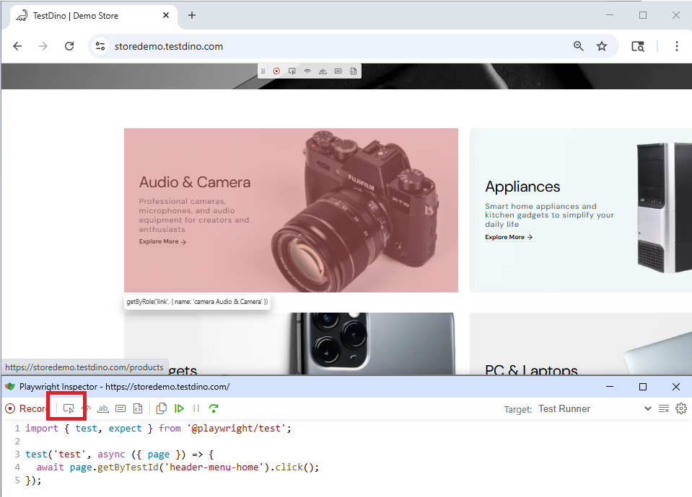692x497 pixels.
Task: Click Pick locator icon in Inspector toolbar
Action: (x=69, y=408)
